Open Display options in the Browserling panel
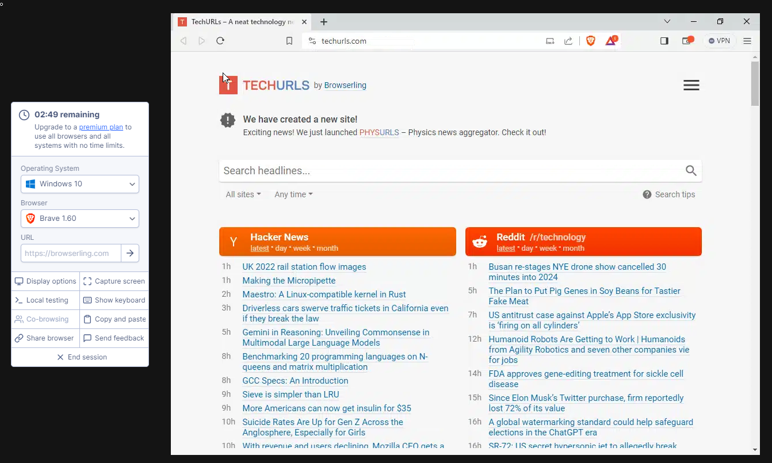 [x=45, y=281]
